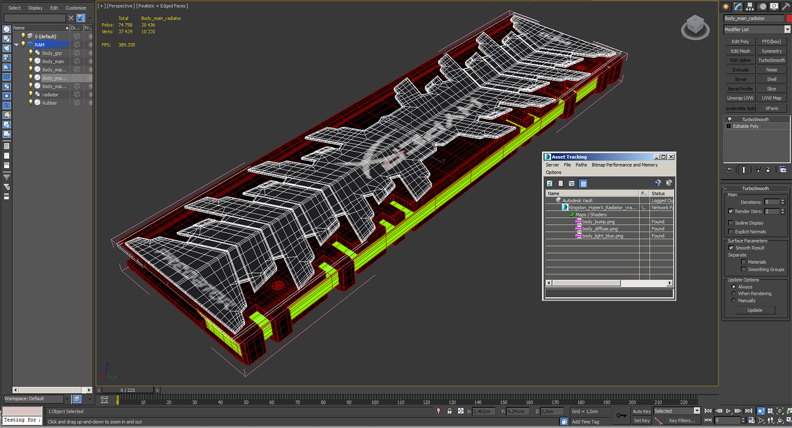
Task: Open the Customize menu in Scene Explorer
Action: pos(76,8)
